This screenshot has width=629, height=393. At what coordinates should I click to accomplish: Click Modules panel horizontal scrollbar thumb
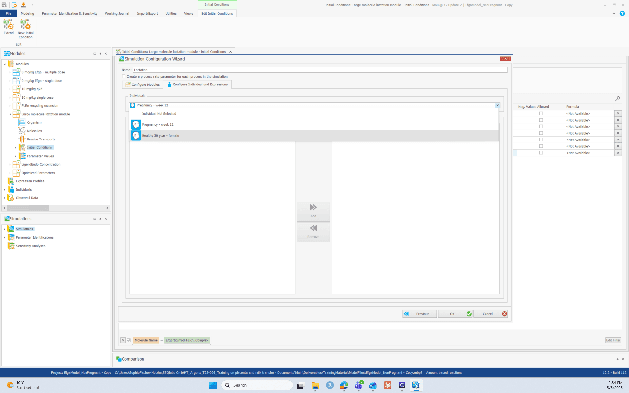pos(28,208)
